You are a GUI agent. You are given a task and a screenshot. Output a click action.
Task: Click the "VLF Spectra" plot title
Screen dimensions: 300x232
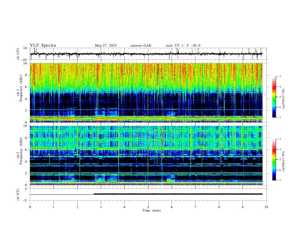43,45
